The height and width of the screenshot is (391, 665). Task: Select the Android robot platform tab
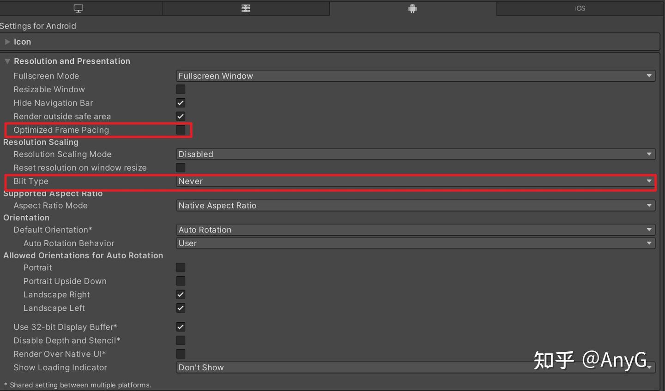pos(412,8)
